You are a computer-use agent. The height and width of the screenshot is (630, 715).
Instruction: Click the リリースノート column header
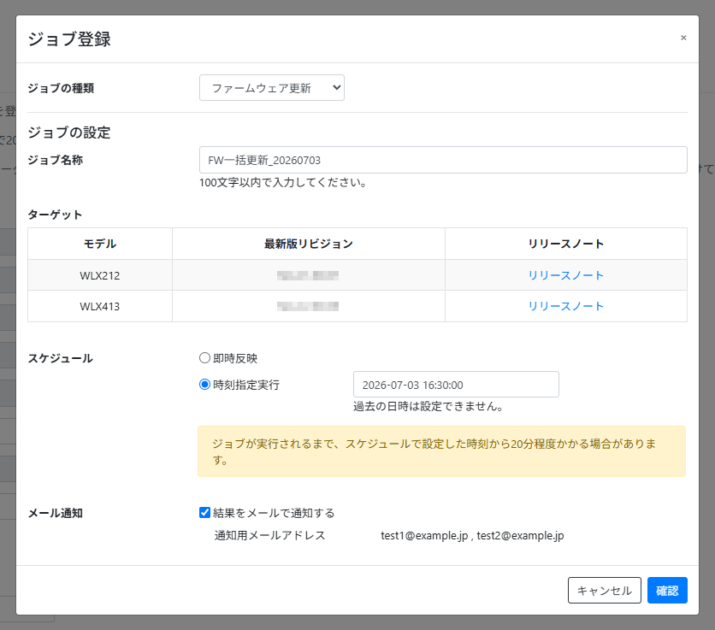pyautogui.click(x=566, y=244)
